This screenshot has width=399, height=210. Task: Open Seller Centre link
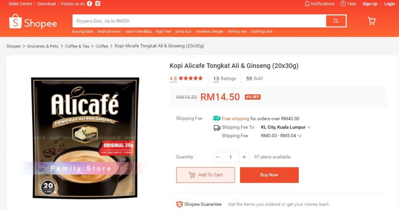(20, 4)
